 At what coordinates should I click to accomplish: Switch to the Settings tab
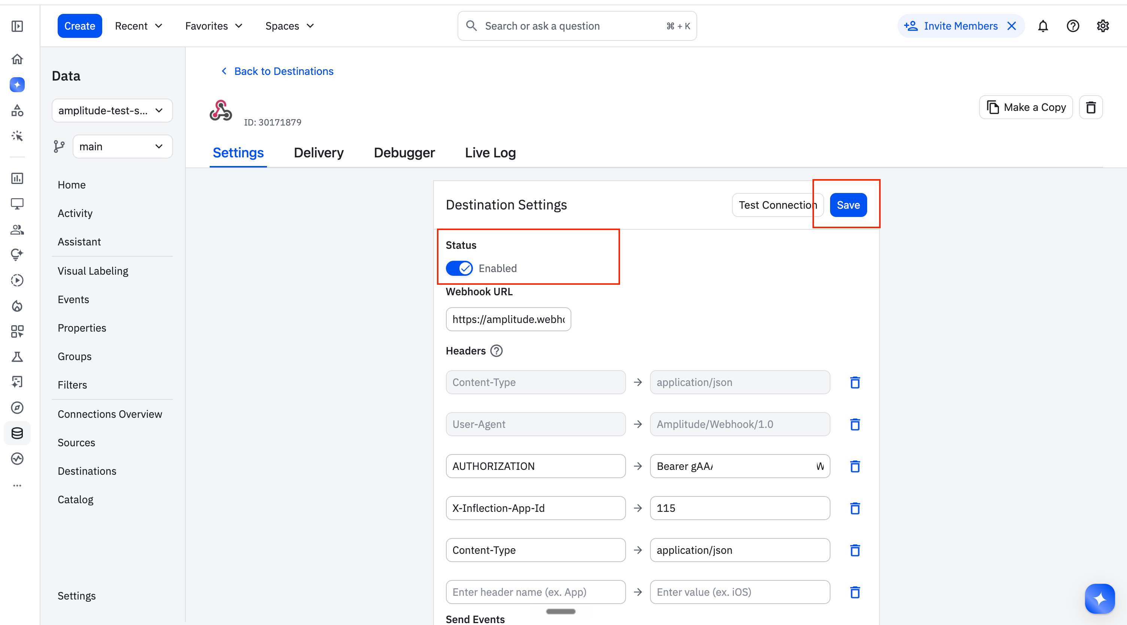pyautogui.click(x=238, y=153)
